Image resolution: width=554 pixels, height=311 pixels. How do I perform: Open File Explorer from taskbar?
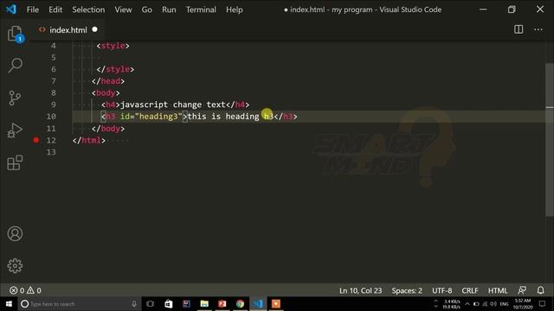[x=204, y=303]
